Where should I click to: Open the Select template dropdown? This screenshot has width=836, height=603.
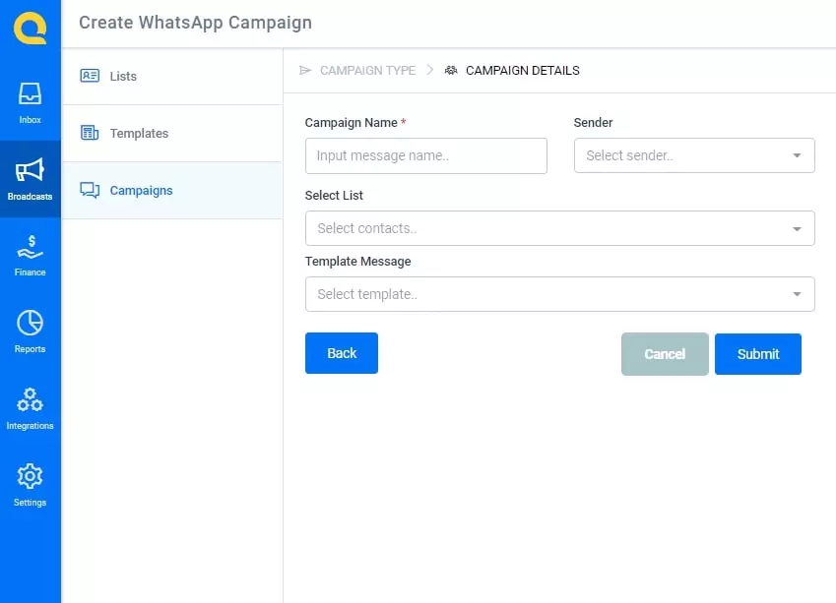pos(560,294)
